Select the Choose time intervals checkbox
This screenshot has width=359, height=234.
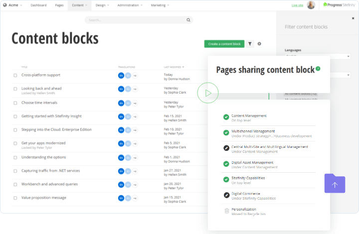click(x=15, y=103)
